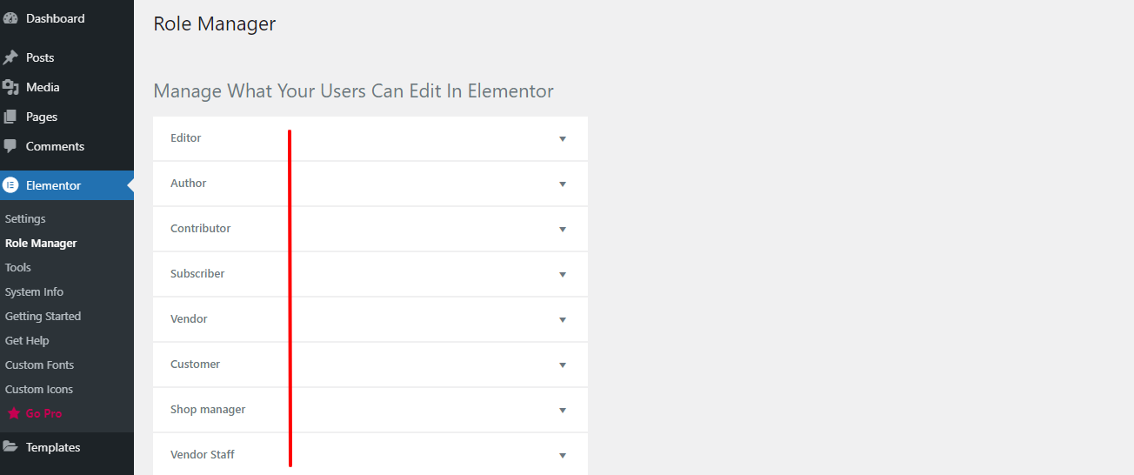Open the Customer role row

click(x=196, y=365)
